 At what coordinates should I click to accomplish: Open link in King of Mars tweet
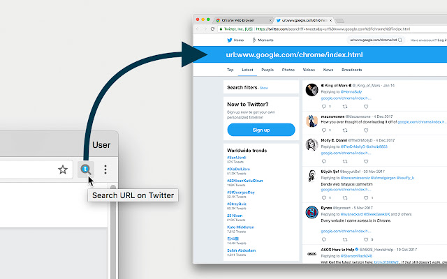(346, 98)
